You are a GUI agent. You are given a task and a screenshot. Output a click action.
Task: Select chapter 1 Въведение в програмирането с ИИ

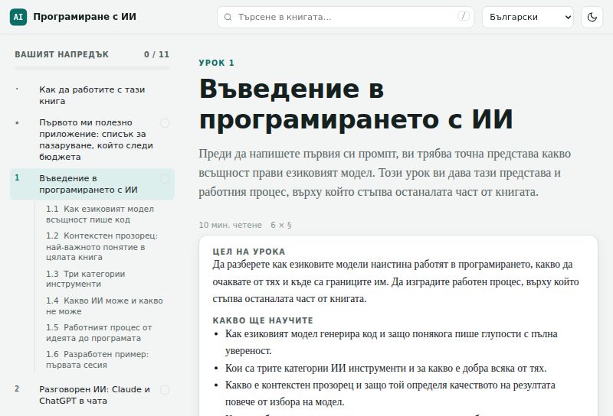coord(92,184)
